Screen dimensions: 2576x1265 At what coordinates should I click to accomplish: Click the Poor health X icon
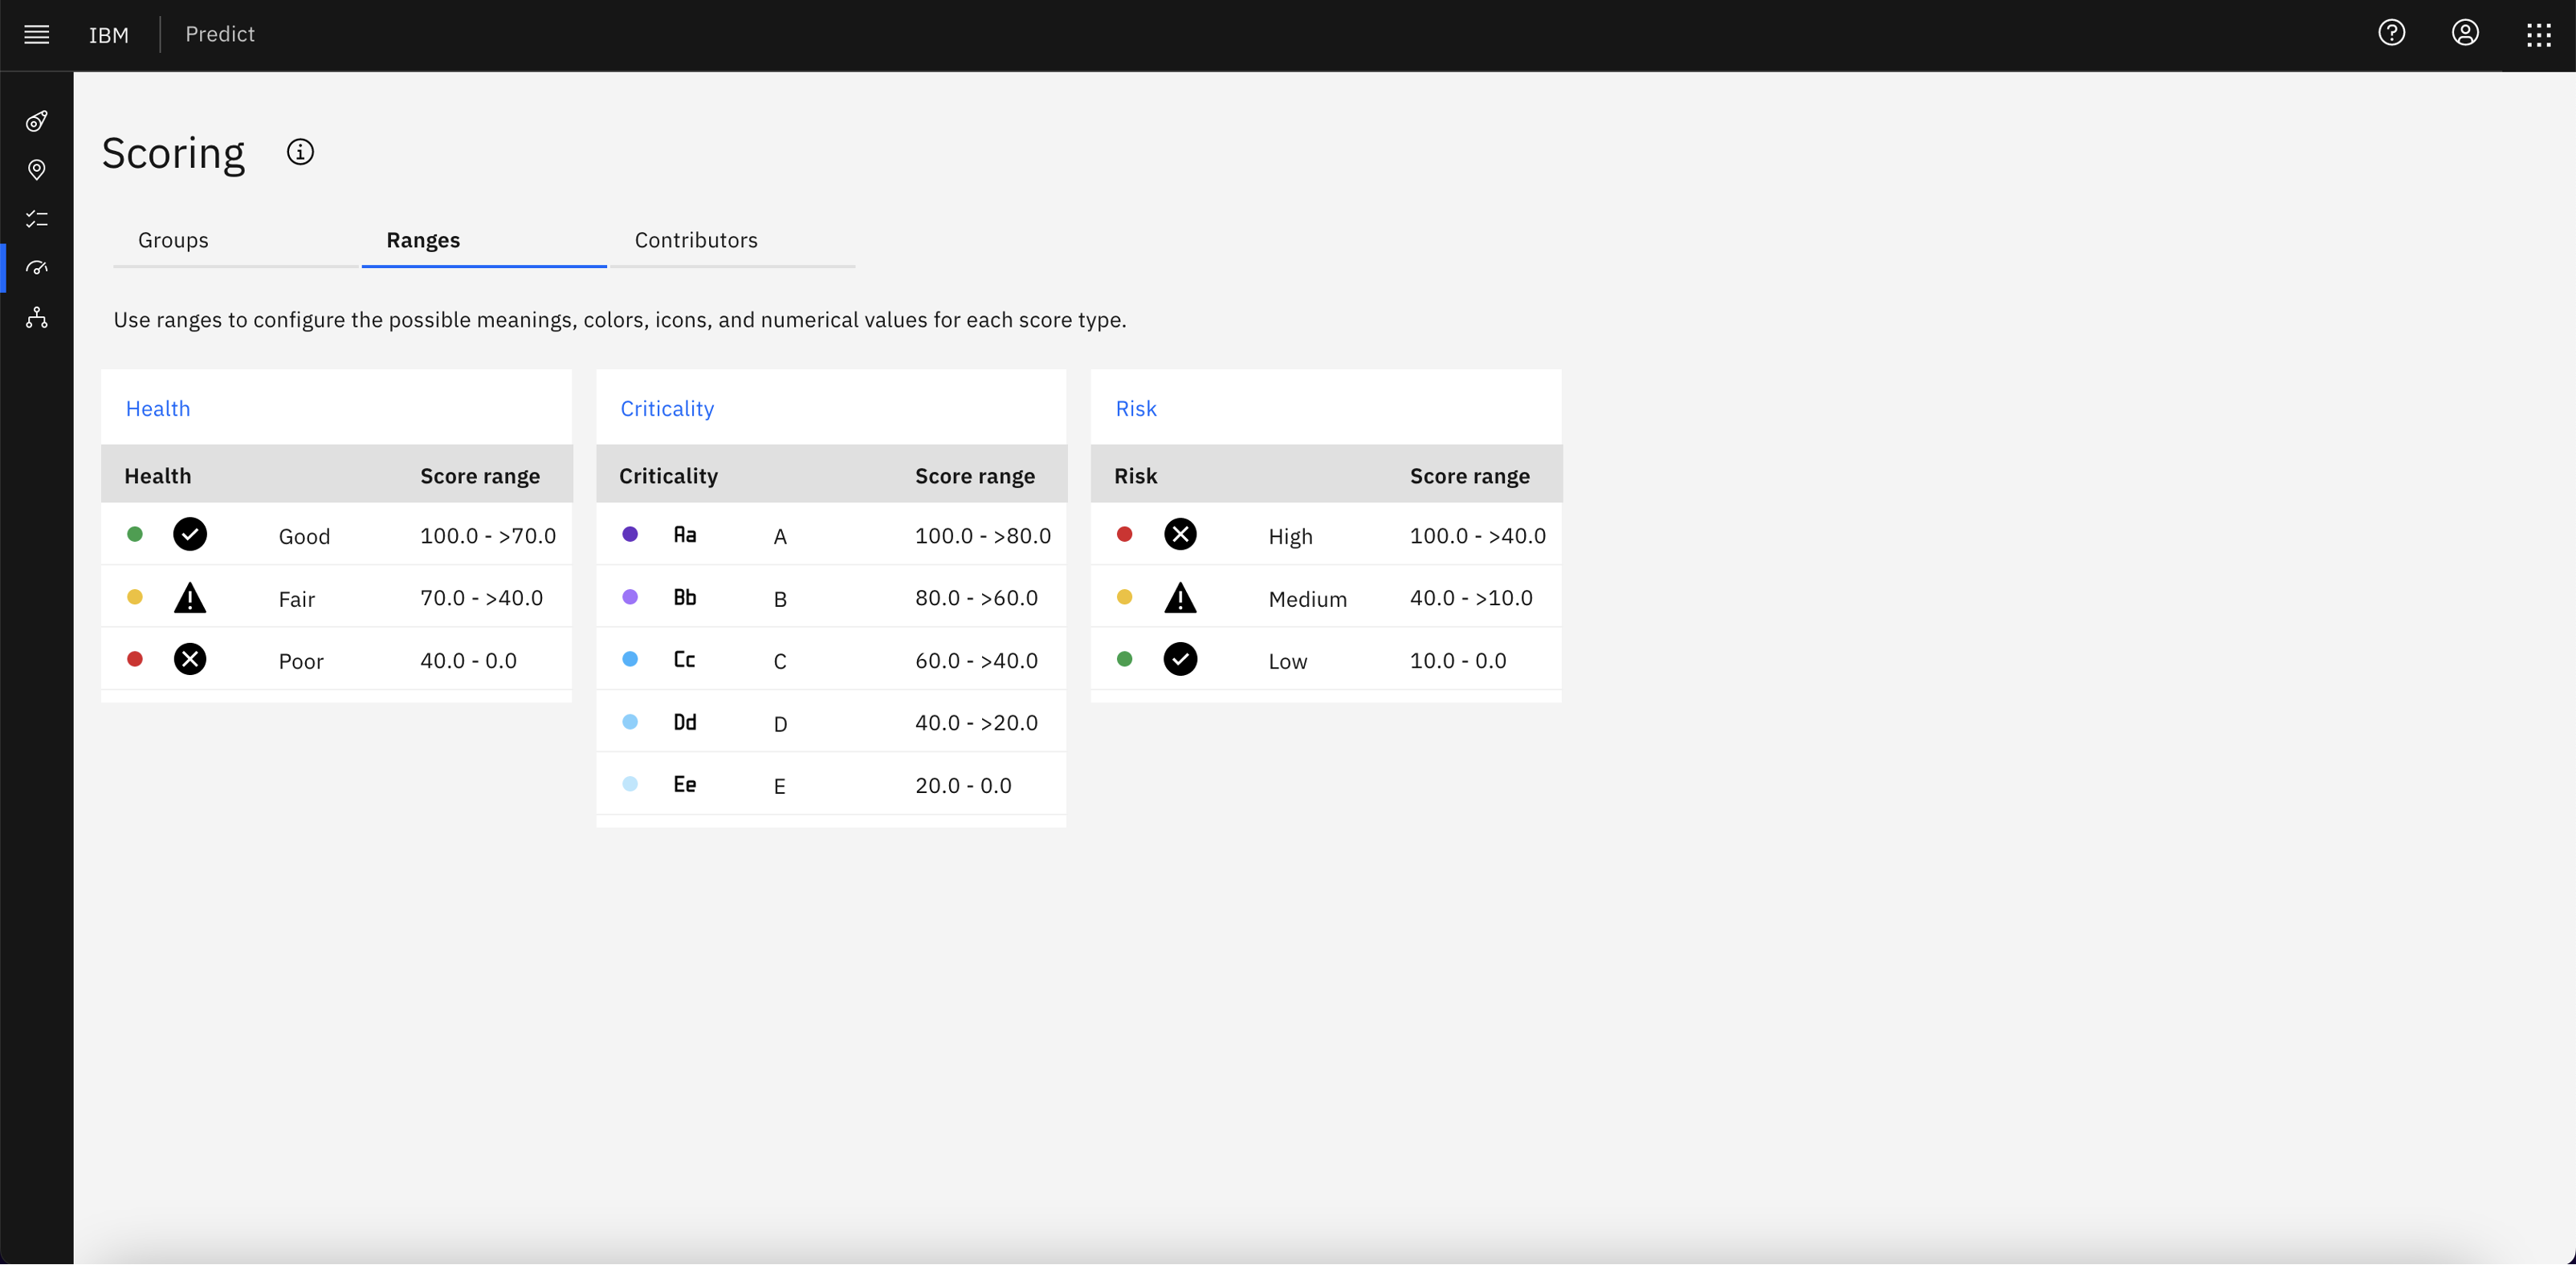[192, 657]
